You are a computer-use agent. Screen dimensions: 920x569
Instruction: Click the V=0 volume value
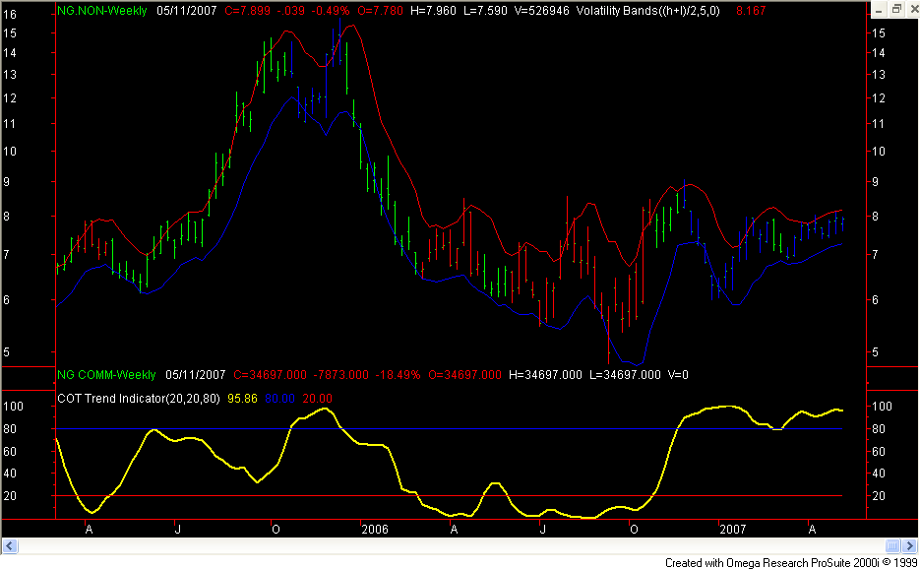click(678, 375)
